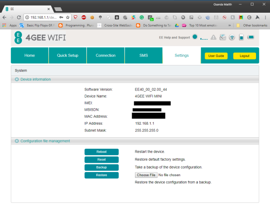Screen dimensions: 270x221
Task: Go to the Home tab
Action: pyautogui.click(x=30, y=55)
